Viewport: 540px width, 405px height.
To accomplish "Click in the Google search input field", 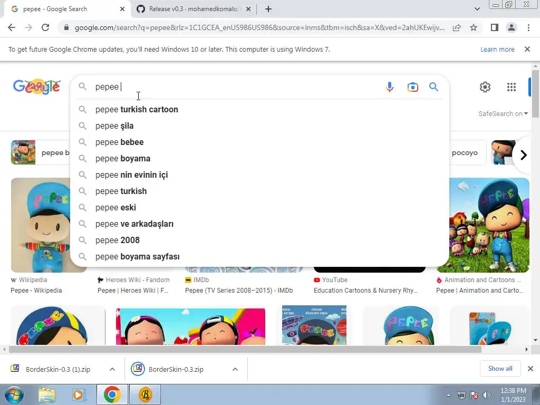I will [238, 87].
